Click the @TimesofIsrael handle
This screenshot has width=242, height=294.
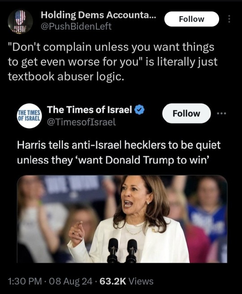point(82,122)
